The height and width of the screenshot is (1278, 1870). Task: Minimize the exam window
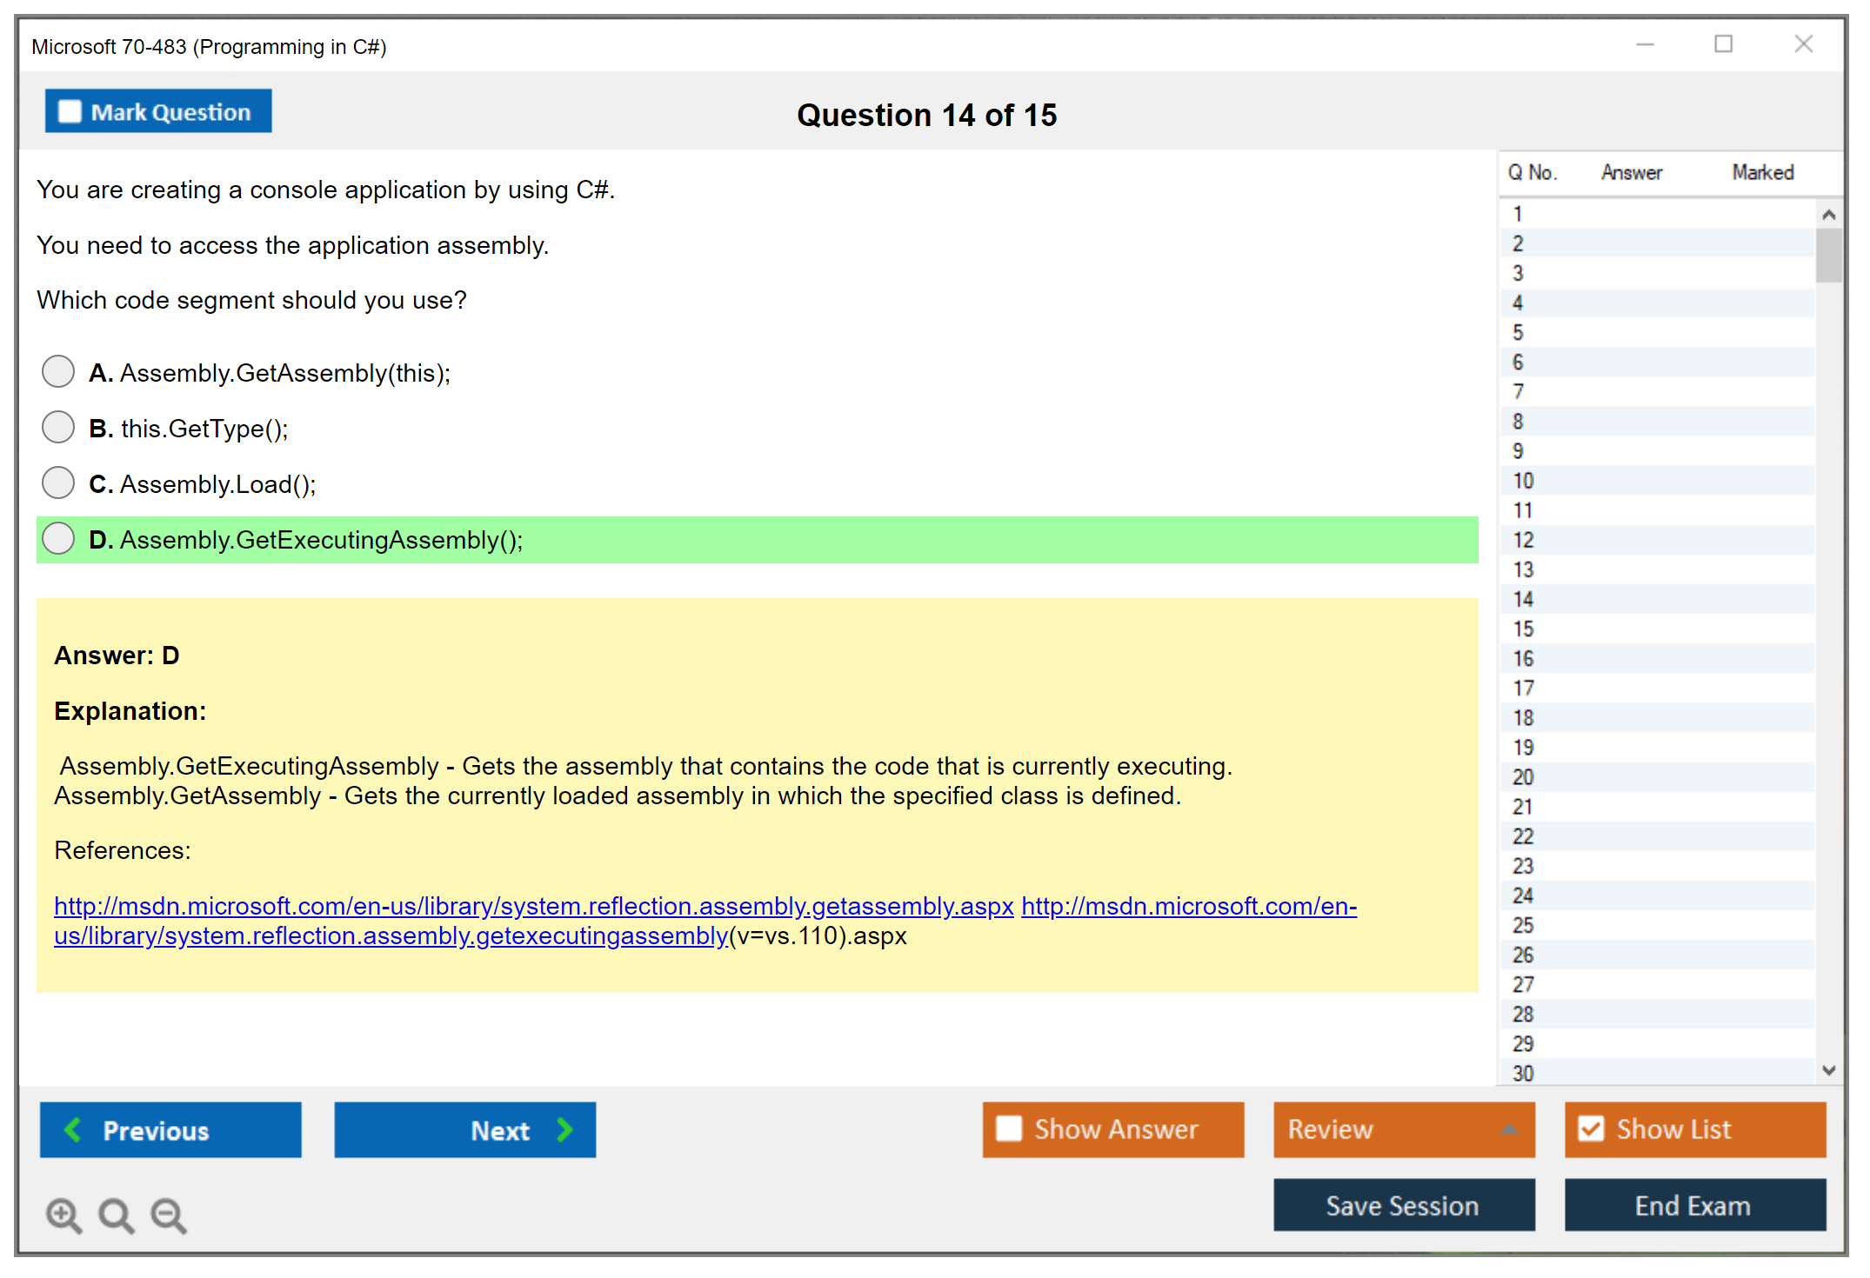[1645, 43]
